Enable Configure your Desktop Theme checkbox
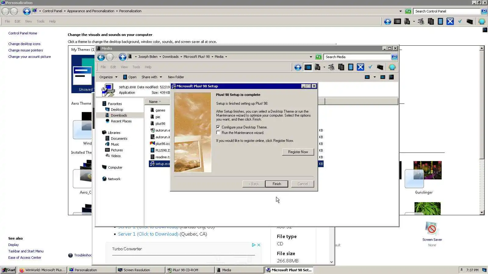The height and width of the screenshot is (274, 488). 218,127
